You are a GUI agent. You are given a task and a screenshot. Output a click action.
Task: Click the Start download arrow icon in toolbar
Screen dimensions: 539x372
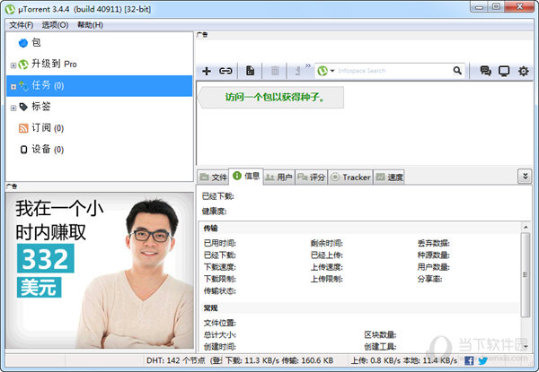(x=297, y=71)
